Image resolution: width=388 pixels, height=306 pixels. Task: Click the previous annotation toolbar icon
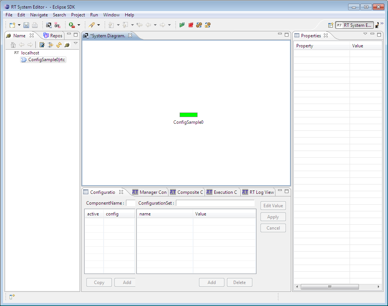pyautogui.click(x=126, y=25)
